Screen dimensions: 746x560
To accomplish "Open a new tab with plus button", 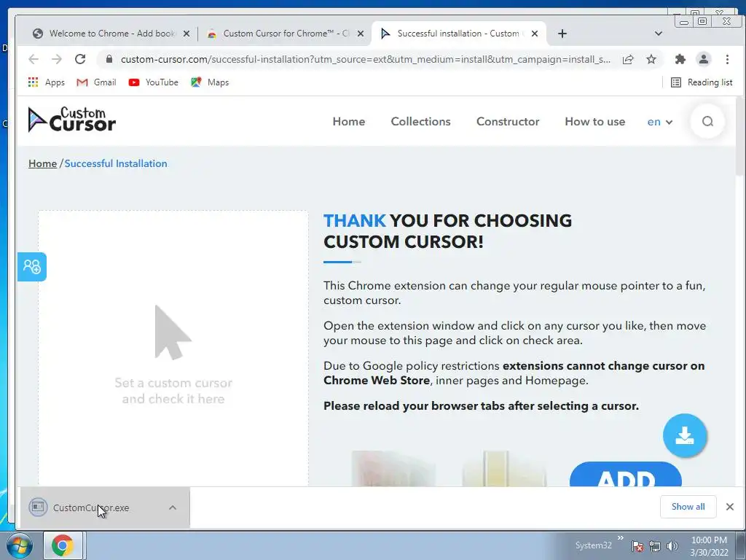I will 562,34.
